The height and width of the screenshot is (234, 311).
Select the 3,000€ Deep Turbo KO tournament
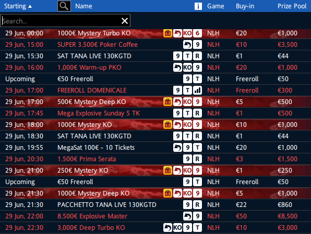[x=155, y=228]
